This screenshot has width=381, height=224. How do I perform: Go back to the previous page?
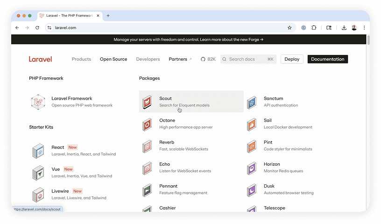coord(17,28)
